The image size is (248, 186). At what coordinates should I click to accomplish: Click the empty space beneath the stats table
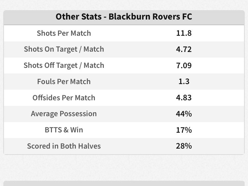[x=124, y=167]
